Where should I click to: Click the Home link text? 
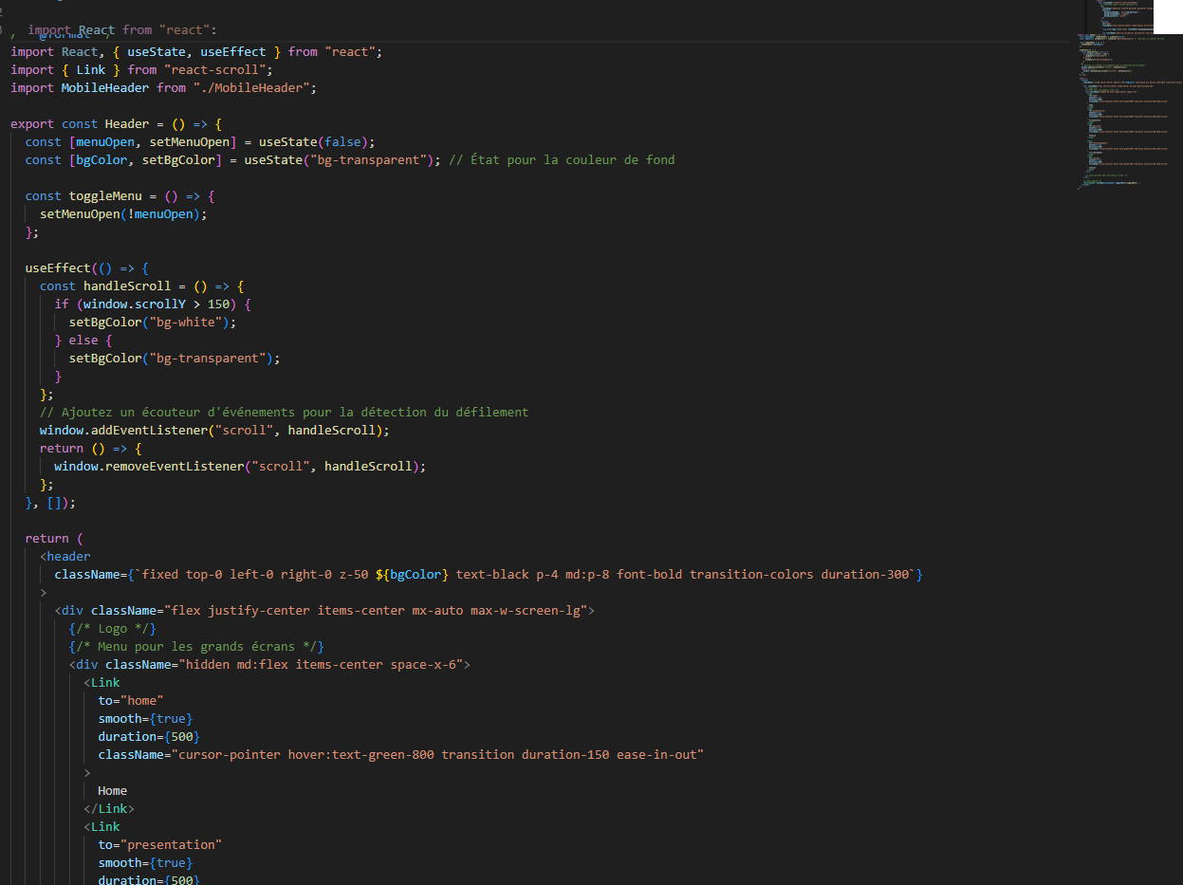[x=112, y=790]
